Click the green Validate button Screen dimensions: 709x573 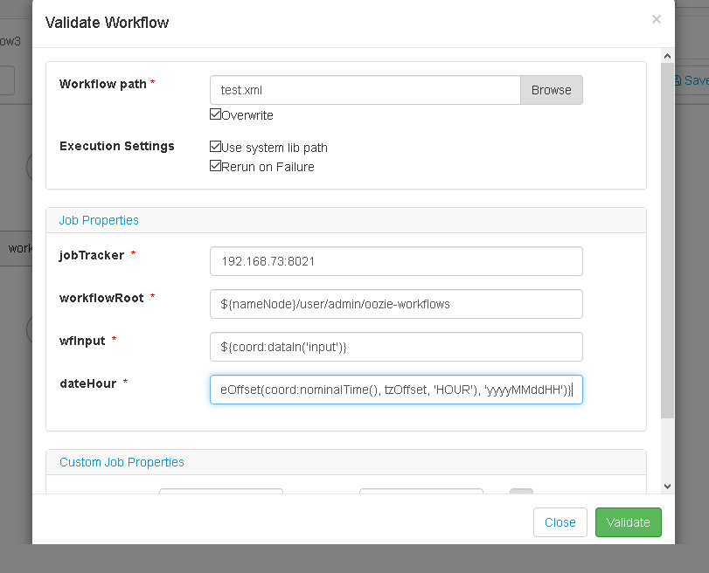[x=628, y=522]
